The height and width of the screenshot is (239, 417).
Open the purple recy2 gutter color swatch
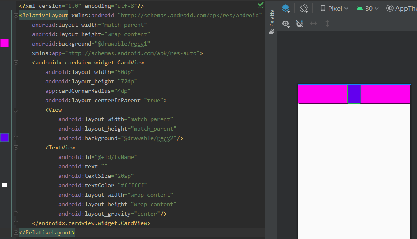tap(5, 138)
